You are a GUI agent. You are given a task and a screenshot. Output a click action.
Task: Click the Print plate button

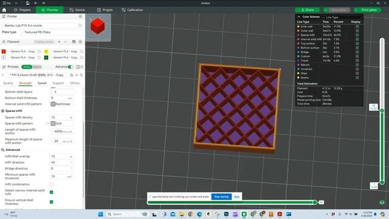tap(369, 10)
